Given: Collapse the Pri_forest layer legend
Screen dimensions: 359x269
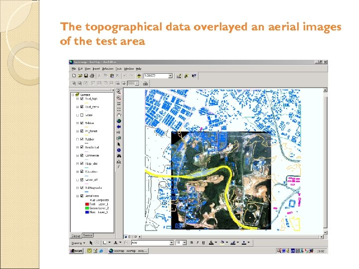Looking at the screenshot, I should (77, 131).
